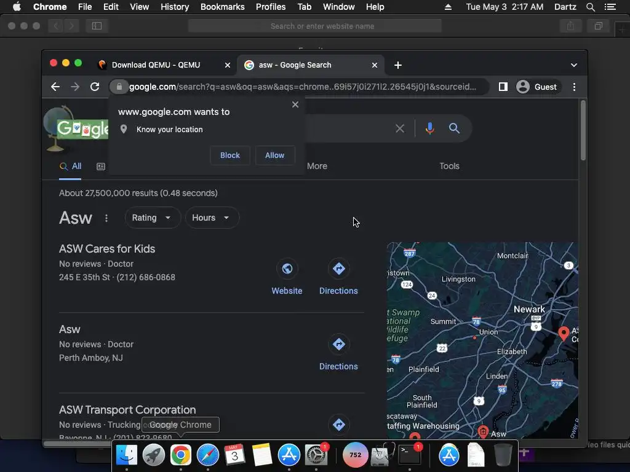Open the three-dot options beside Asw heading
The image size is (630, 472).
[106, 218]
